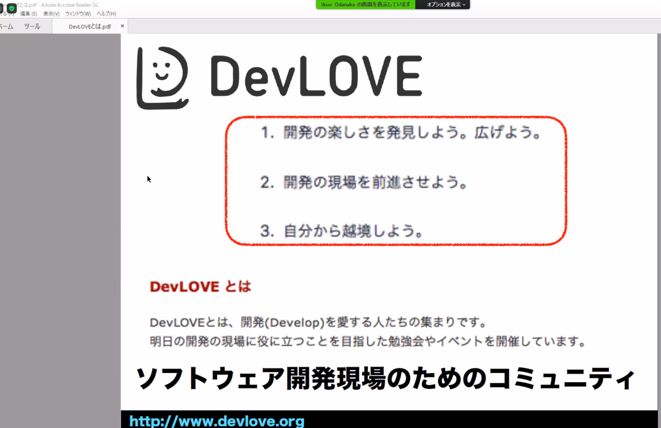This screenshot has width=661, height=428.
Task: Switch to the ツール tab
Action: [32, 26]
